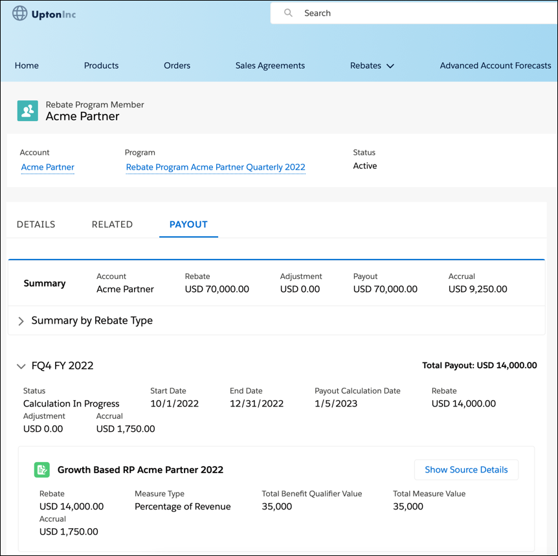This screenshot has width=558, height=556.
Task: Click the UptonInc globe logo icon
Action: pyautogui.click(x=20, y=13)
